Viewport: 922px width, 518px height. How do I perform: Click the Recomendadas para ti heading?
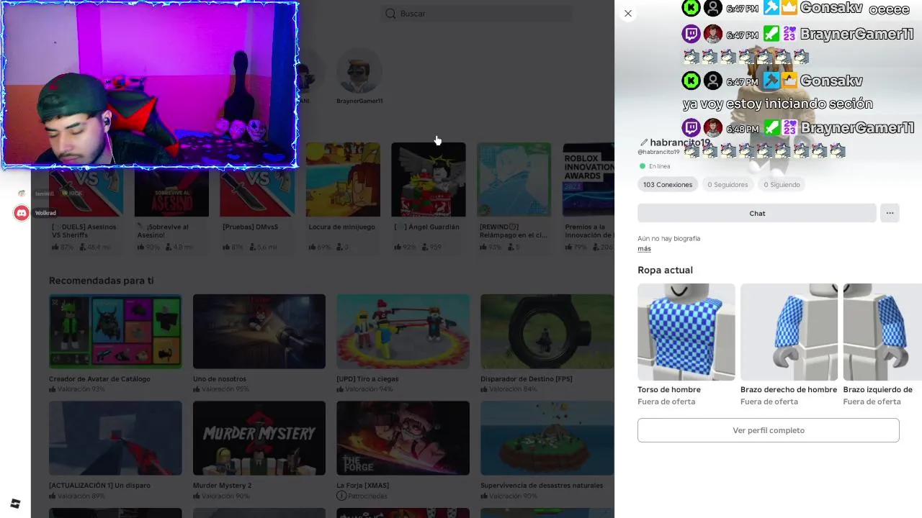pos(102,281)
